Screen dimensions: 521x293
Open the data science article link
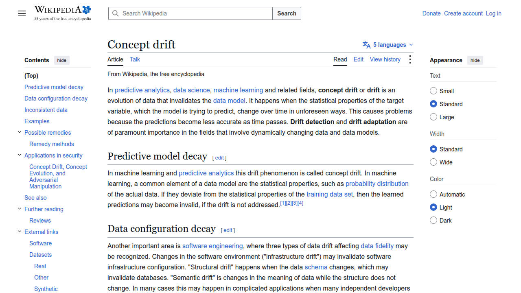coord(191,90)
